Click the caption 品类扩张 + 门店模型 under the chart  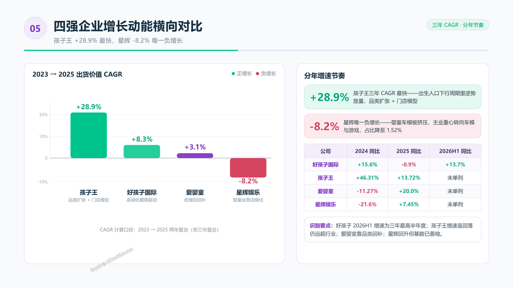[89, 200]
